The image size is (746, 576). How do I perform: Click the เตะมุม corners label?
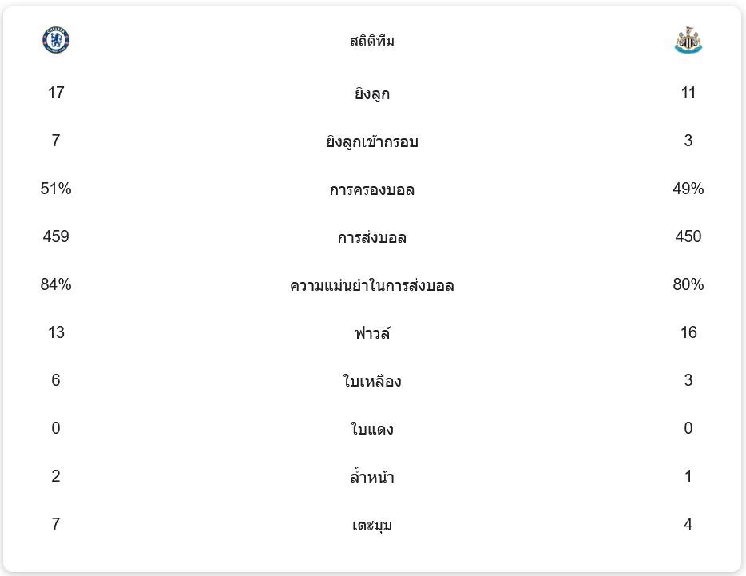(372, 526)
